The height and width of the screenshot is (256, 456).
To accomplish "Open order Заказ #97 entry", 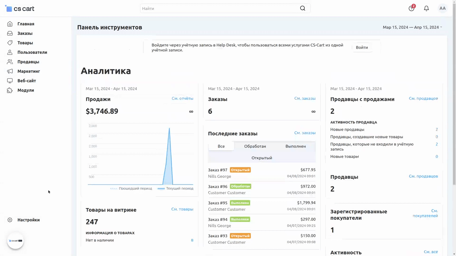I will [218, 170].
